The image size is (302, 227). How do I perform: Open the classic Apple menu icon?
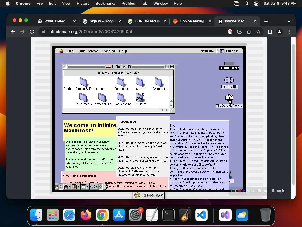coord(61,51)
